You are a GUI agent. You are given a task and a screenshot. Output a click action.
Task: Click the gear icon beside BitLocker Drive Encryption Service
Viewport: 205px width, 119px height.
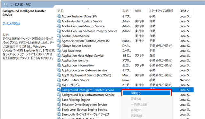coord(59,105)
